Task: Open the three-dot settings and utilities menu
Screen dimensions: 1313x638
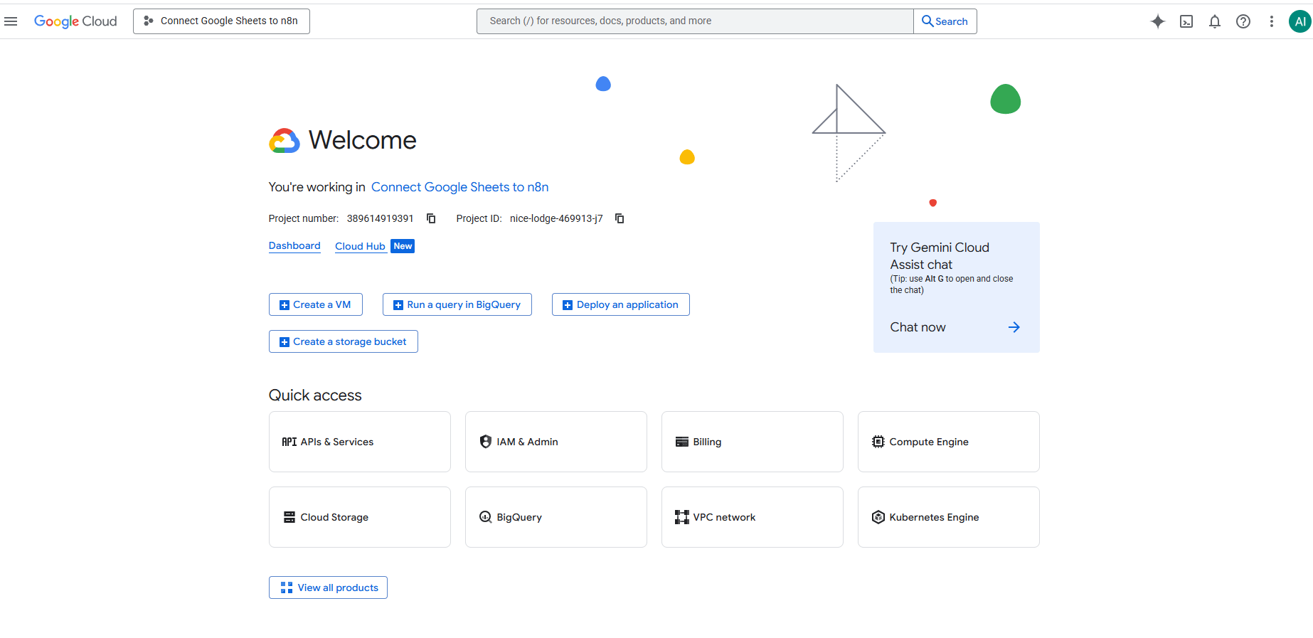Action: click(1272, 21)
